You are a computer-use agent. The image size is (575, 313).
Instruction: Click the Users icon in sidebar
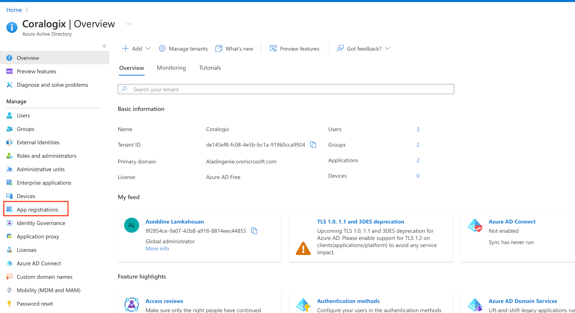pyautogui.click(x=9, y=115)
